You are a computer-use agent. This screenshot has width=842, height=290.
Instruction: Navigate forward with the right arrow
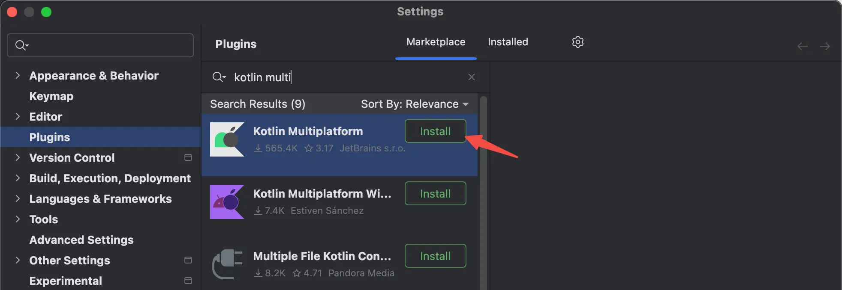click(824, 46)
